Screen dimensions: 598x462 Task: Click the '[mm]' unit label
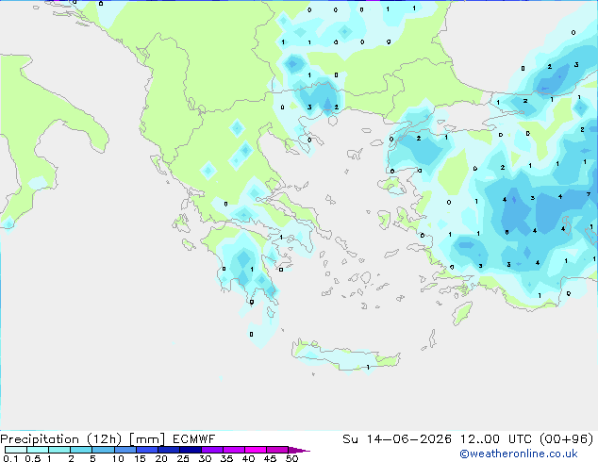[x=147, y=439]
